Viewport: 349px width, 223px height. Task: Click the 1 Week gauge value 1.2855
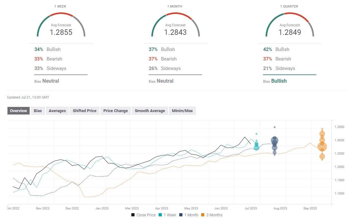tap(61, 32)
